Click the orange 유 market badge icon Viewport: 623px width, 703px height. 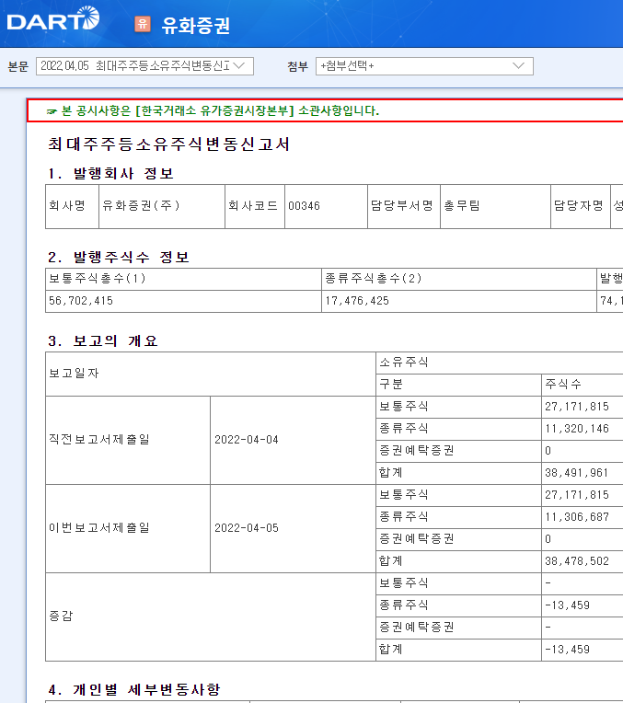tap(143, 24)
